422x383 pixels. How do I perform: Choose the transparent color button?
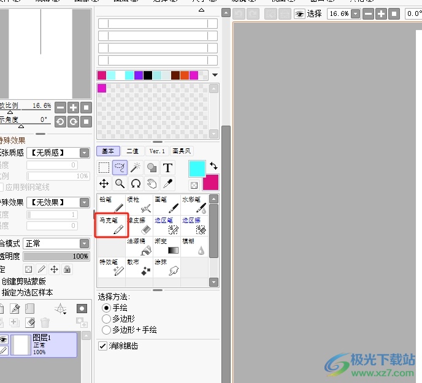(194, 185)
